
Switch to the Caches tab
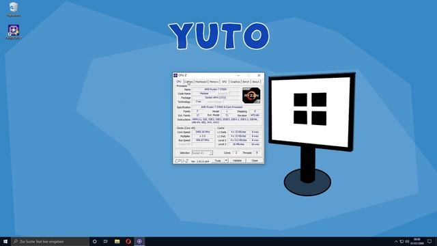pyautogui.click(x=189, y=82)
